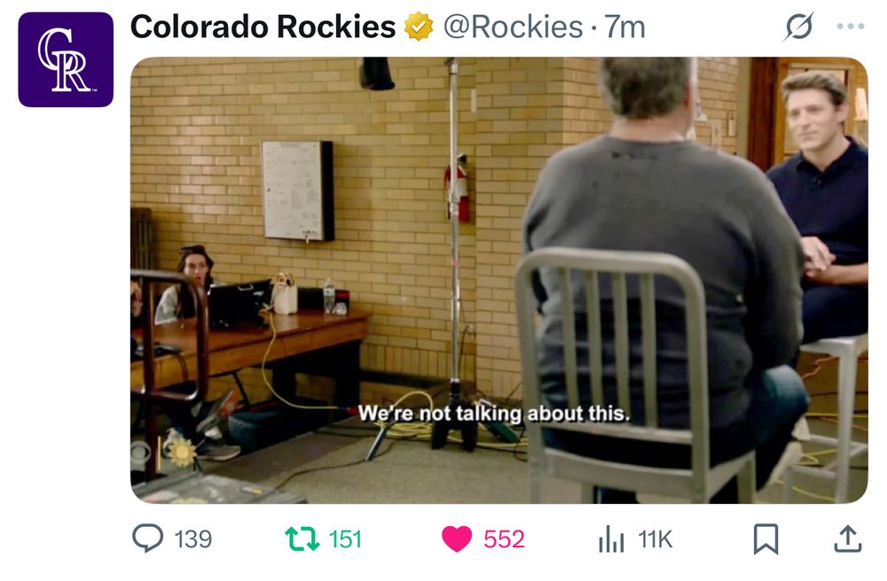The height and width of the screenshot is (581, 887).
Task: Click the CBS eye watermark in video
Action: 141,453
